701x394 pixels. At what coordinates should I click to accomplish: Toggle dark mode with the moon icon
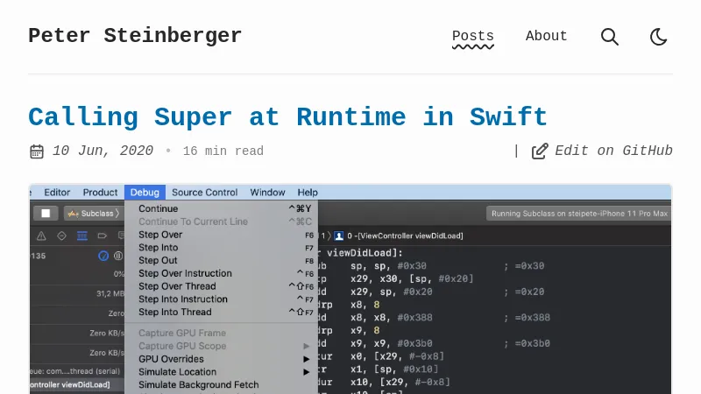pyautogui.click(x=659, y=37)
